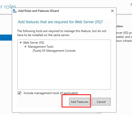132x115 pixels.
Task: Click the background 'erver (IIS)' description text
Action: click(124, 33)
